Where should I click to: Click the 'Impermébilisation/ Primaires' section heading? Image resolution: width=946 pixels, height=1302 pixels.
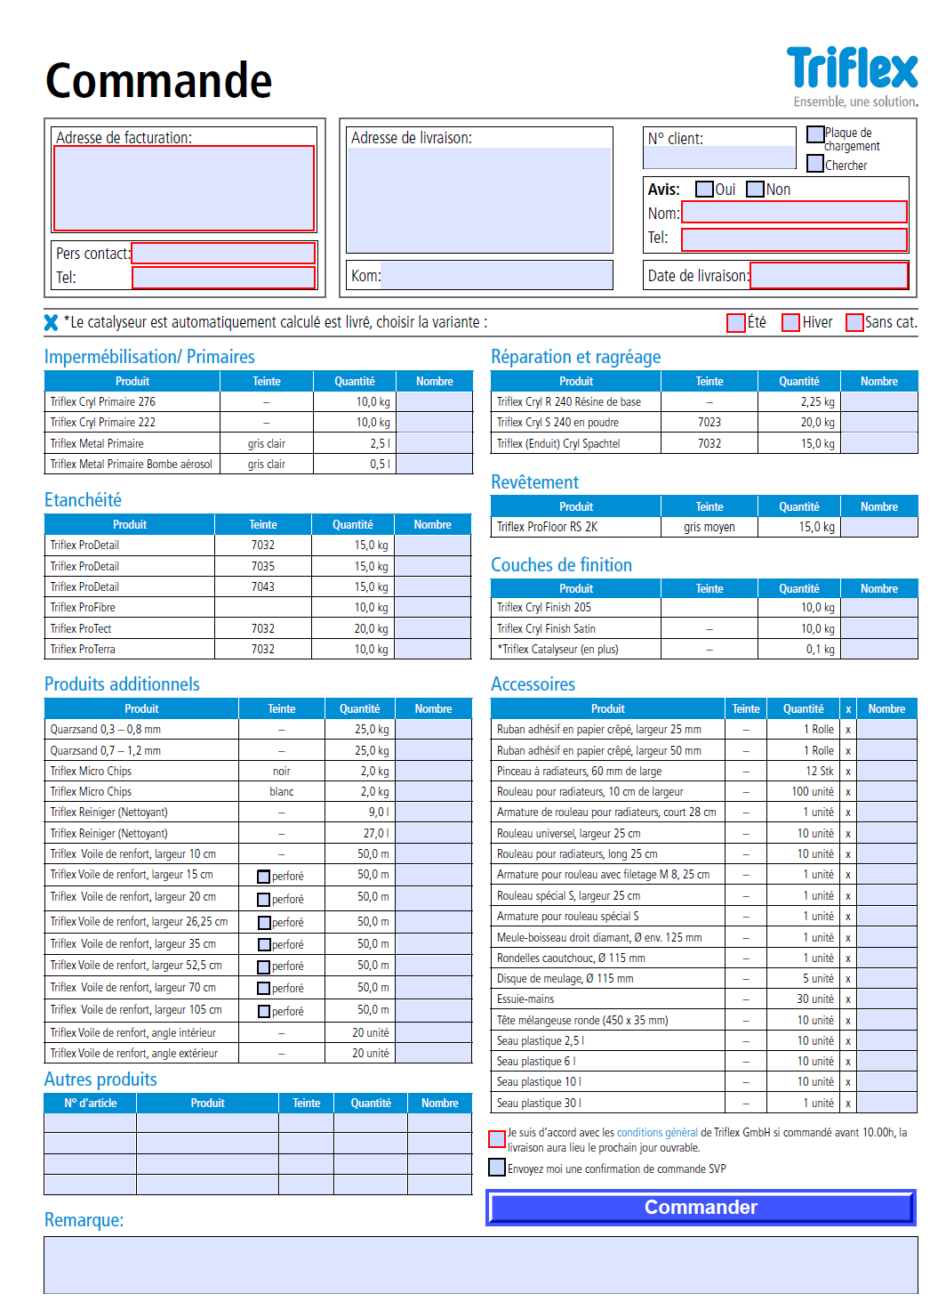(149, 357)
